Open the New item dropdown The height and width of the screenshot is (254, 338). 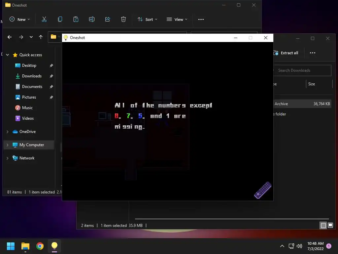(x=19, y=20)
